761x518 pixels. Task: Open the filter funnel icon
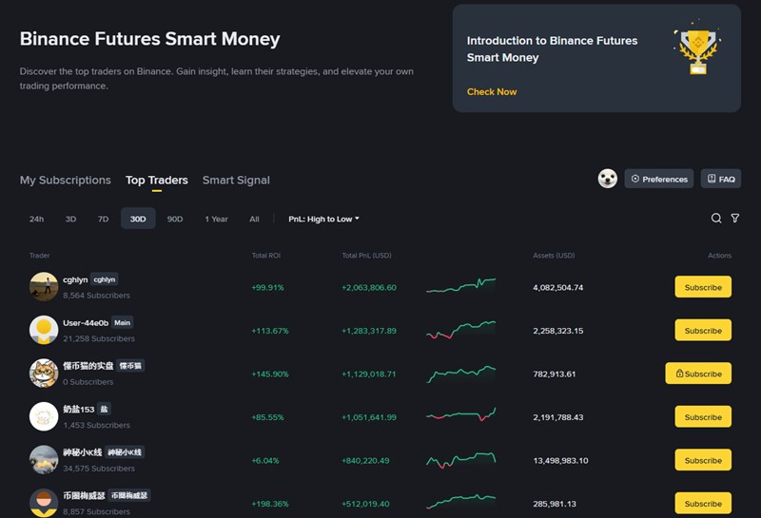(735, 219)
